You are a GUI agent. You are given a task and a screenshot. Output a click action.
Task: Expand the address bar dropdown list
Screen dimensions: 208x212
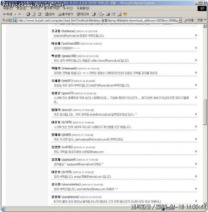(180, 20)
